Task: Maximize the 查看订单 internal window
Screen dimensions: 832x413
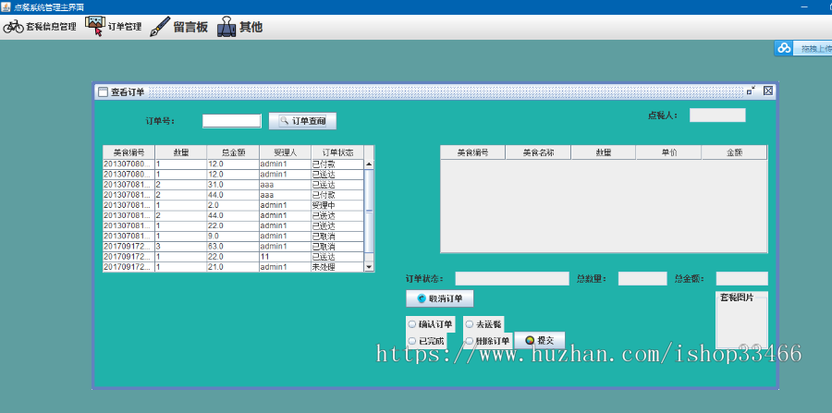Action: (751, 91)
